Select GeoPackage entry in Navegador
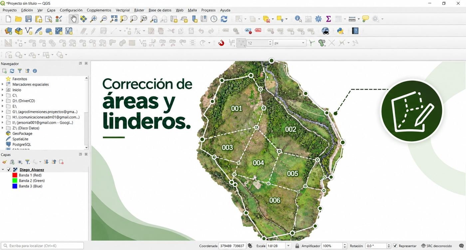 [x=22, y=133]
